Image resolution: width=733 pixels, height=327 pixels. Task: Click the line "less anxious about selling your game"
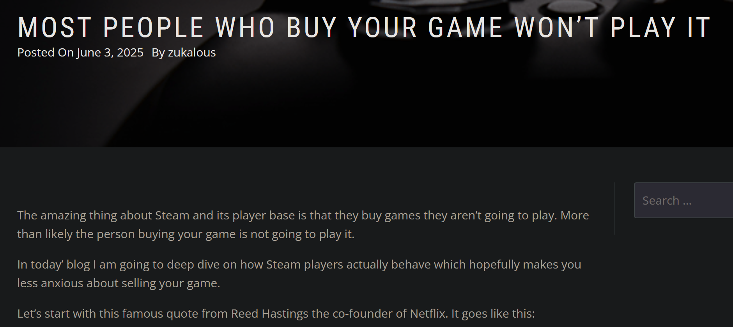[x=119, y=283]
